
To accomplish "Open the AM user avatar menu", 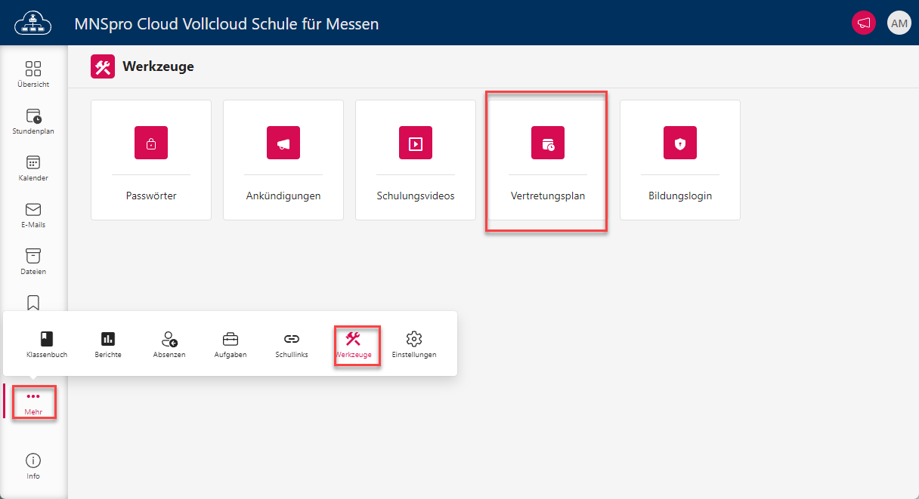I will click(899, 23).
